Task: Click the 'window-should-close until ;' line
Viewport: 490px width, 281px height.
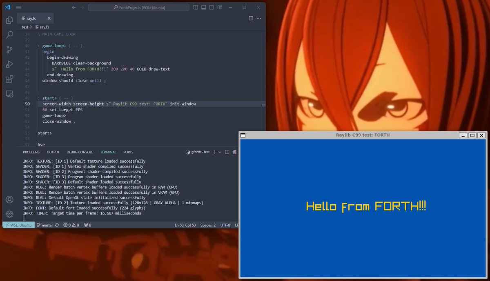Action: pyautogui.click(x=74, y=81)
